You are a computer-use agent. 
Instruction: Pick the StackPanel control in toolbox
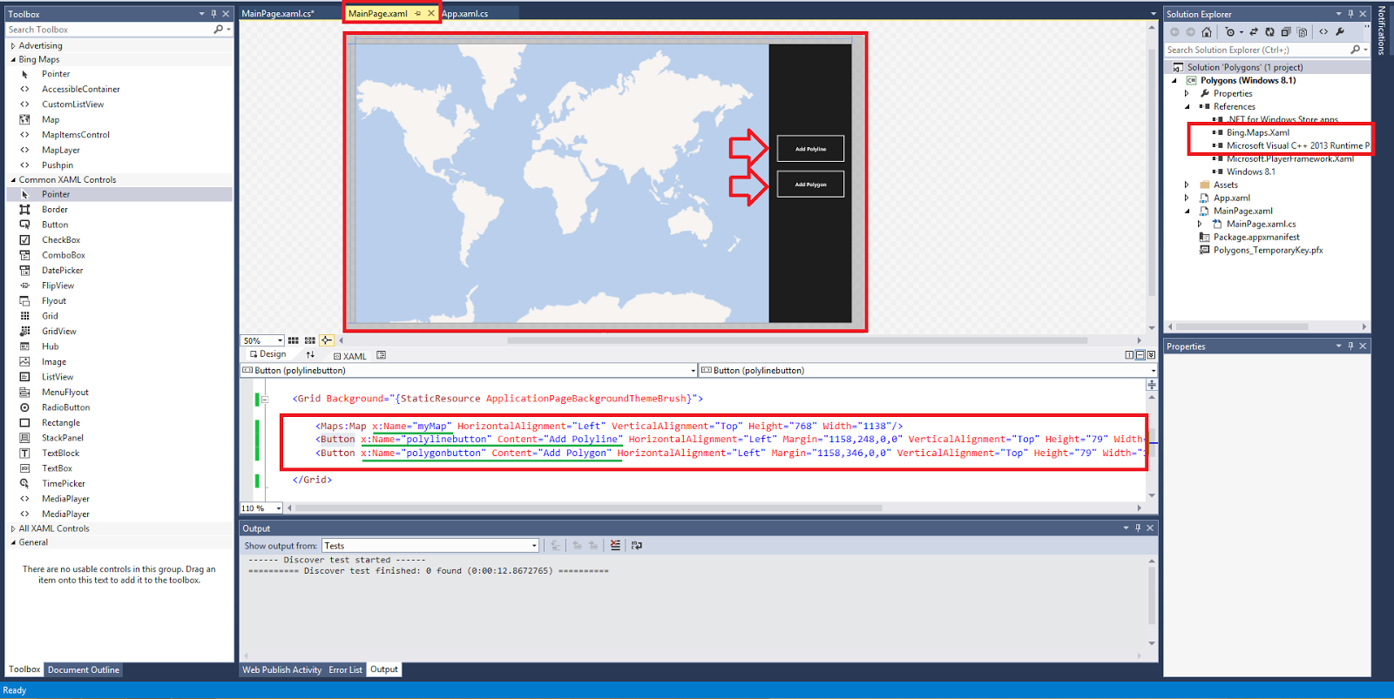coord(63,438)
